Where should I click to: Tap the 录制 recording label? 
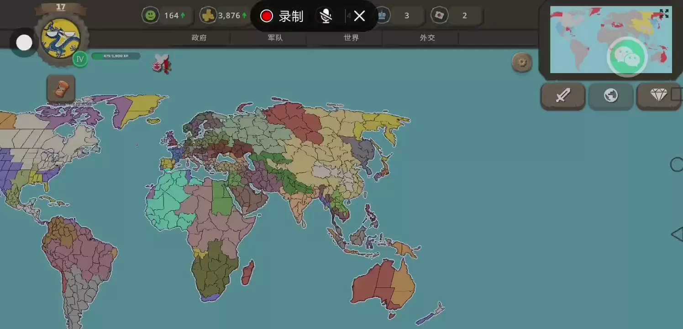pyautogui.click(x=291, y=16)
